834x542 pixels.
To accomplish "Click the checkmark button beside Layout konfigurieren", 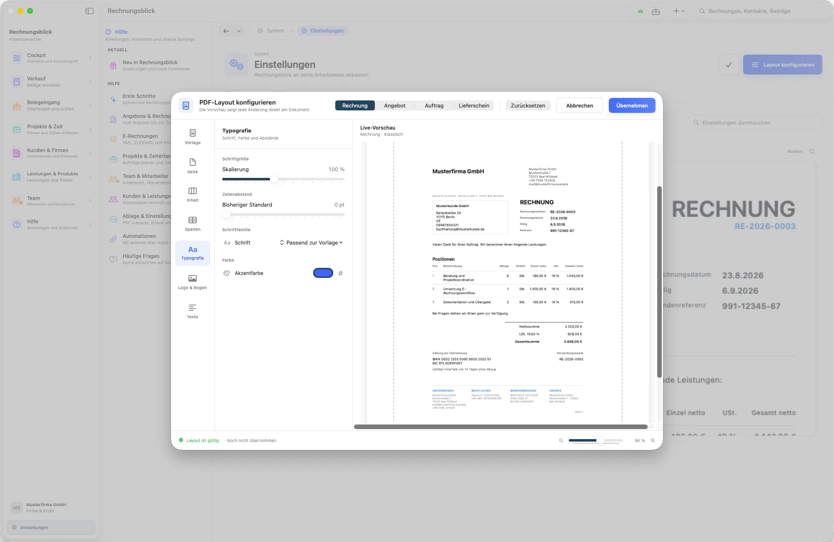I will 729,65.
